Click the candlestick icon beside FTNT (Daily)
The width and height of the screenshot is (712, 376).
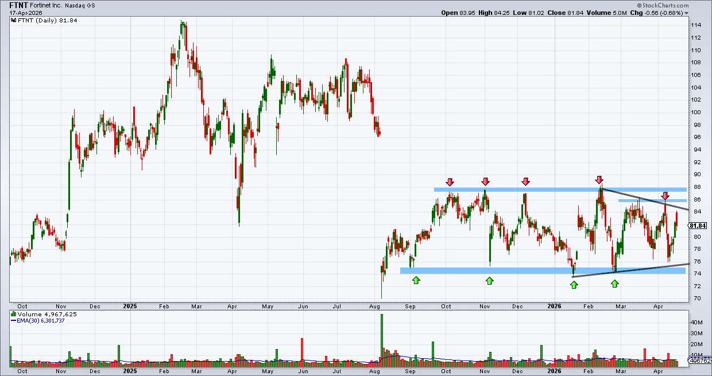pyautogui.click(x=13, y=21)
